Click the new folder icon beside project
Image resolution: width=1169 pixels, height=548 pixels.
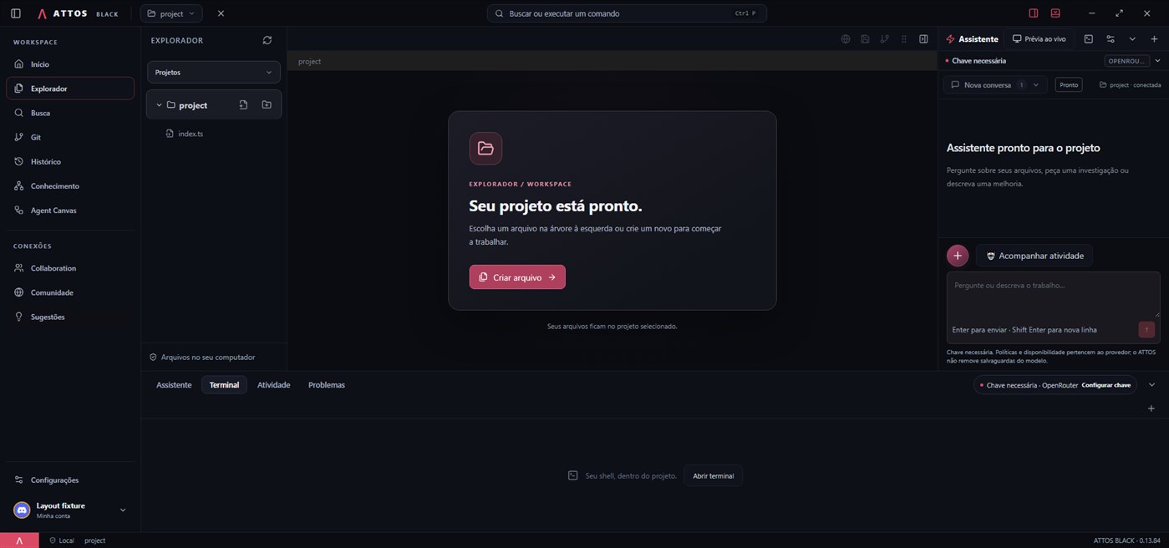[x=267, y=105]
